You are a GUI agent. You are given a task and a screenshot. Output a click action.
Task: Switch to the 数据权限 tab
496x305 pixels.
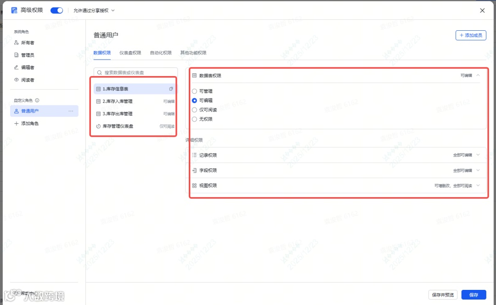[x=102, y=53]
